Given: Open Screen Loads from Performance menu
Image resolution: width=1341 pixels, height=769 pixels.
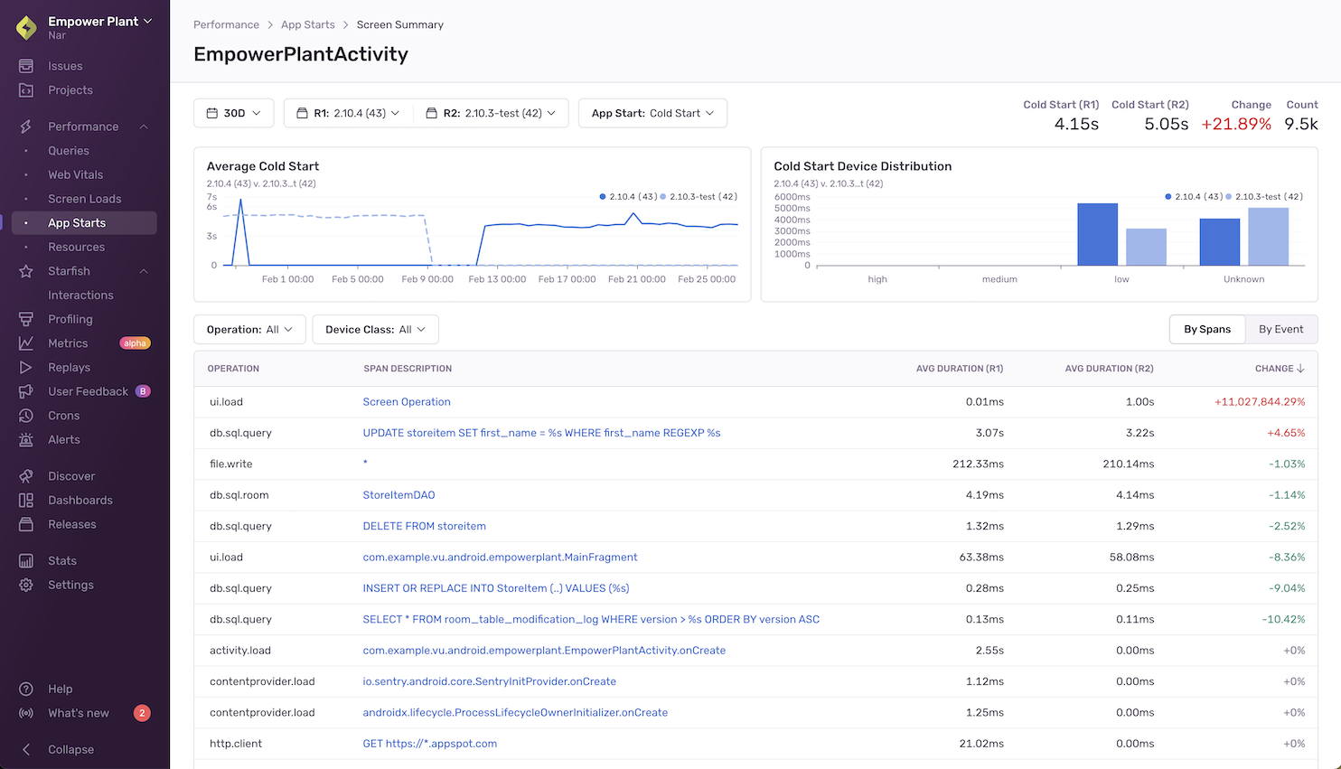Looking at the screenshot, I should pos(84,199).
